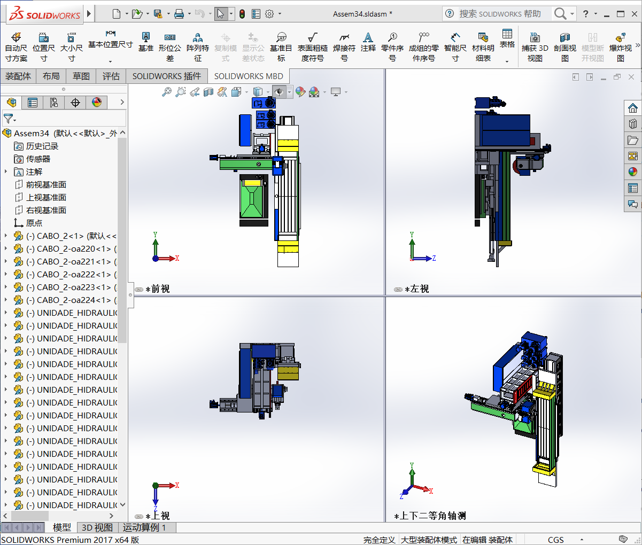Click the CGS unit system in status bar

coord(556,540)
